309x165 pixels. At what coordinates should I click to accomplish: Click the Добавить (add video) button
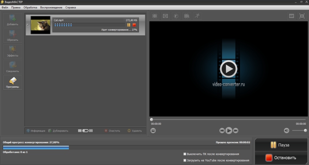tap(13, 20)
